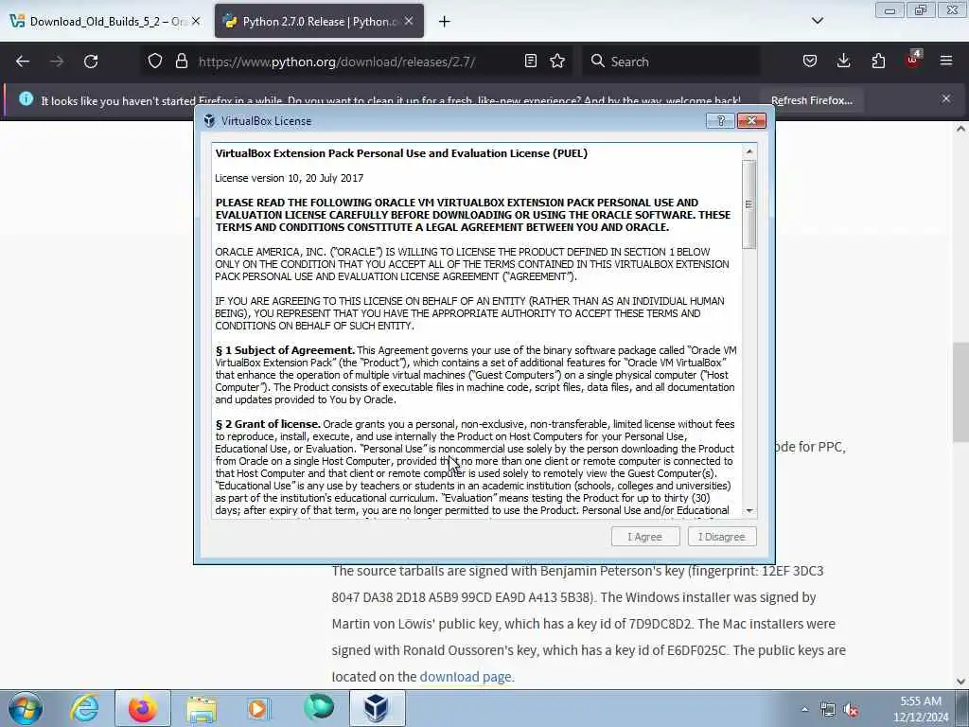This screenshot has height=727, width=969.
Task: Click the web page vertical scrollbar thumb
Action: coord(960,391)
